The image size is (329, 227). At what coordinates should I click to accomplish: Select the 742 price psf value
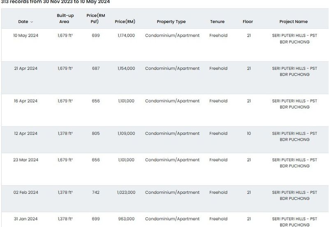[96, 192]
